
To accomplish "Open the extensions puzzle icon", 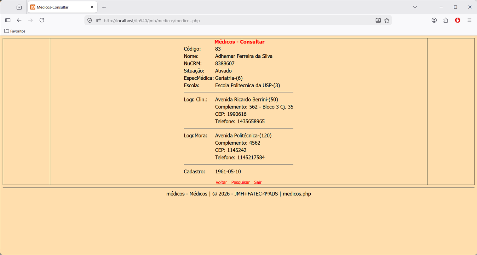I will [x=445, y=20].
